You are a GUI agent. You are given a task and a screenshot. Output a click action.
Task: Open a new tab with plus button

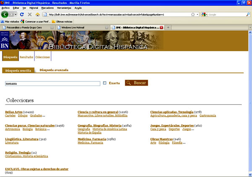[x=168, y=27]
